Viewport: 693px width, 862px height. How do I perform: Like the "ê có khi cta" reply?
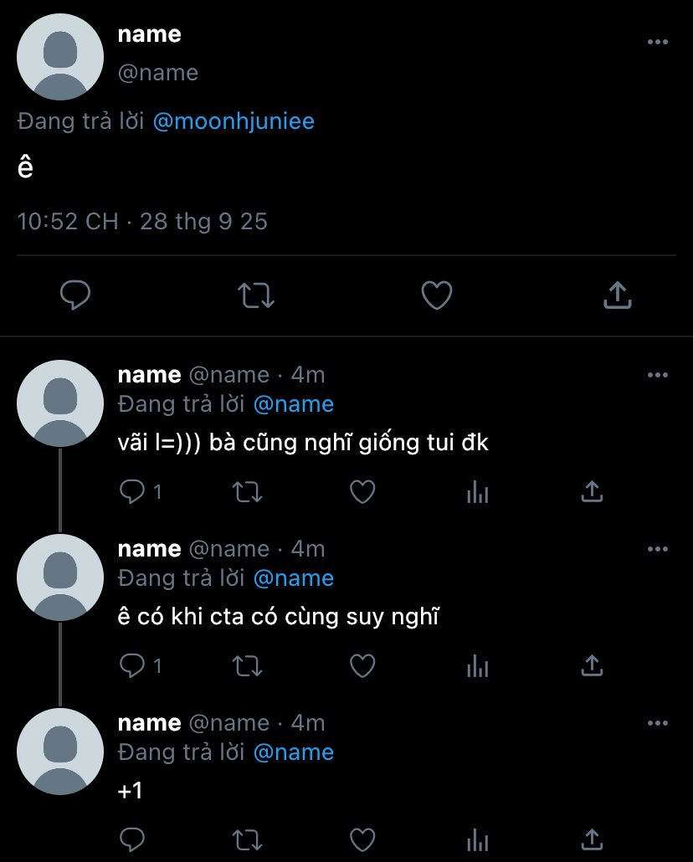click(x=362, y=666)
